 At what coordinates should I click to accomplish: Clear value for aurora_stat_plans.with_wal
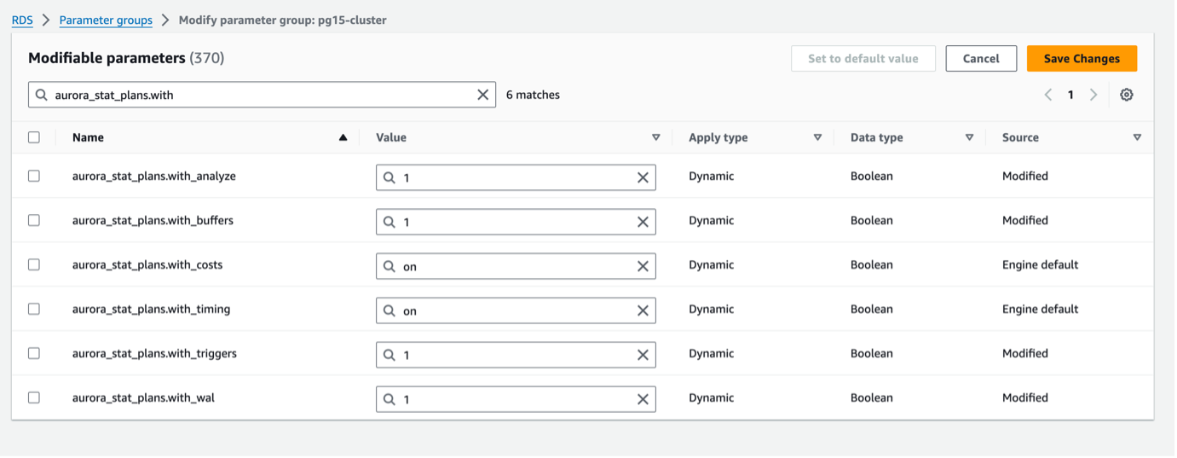pos(643,399)
